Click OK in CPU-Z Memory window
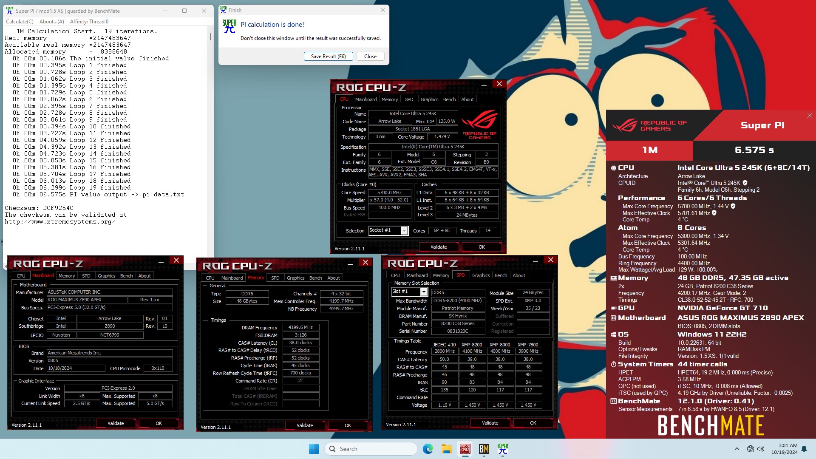816x459 pixels. pos(348,425)
